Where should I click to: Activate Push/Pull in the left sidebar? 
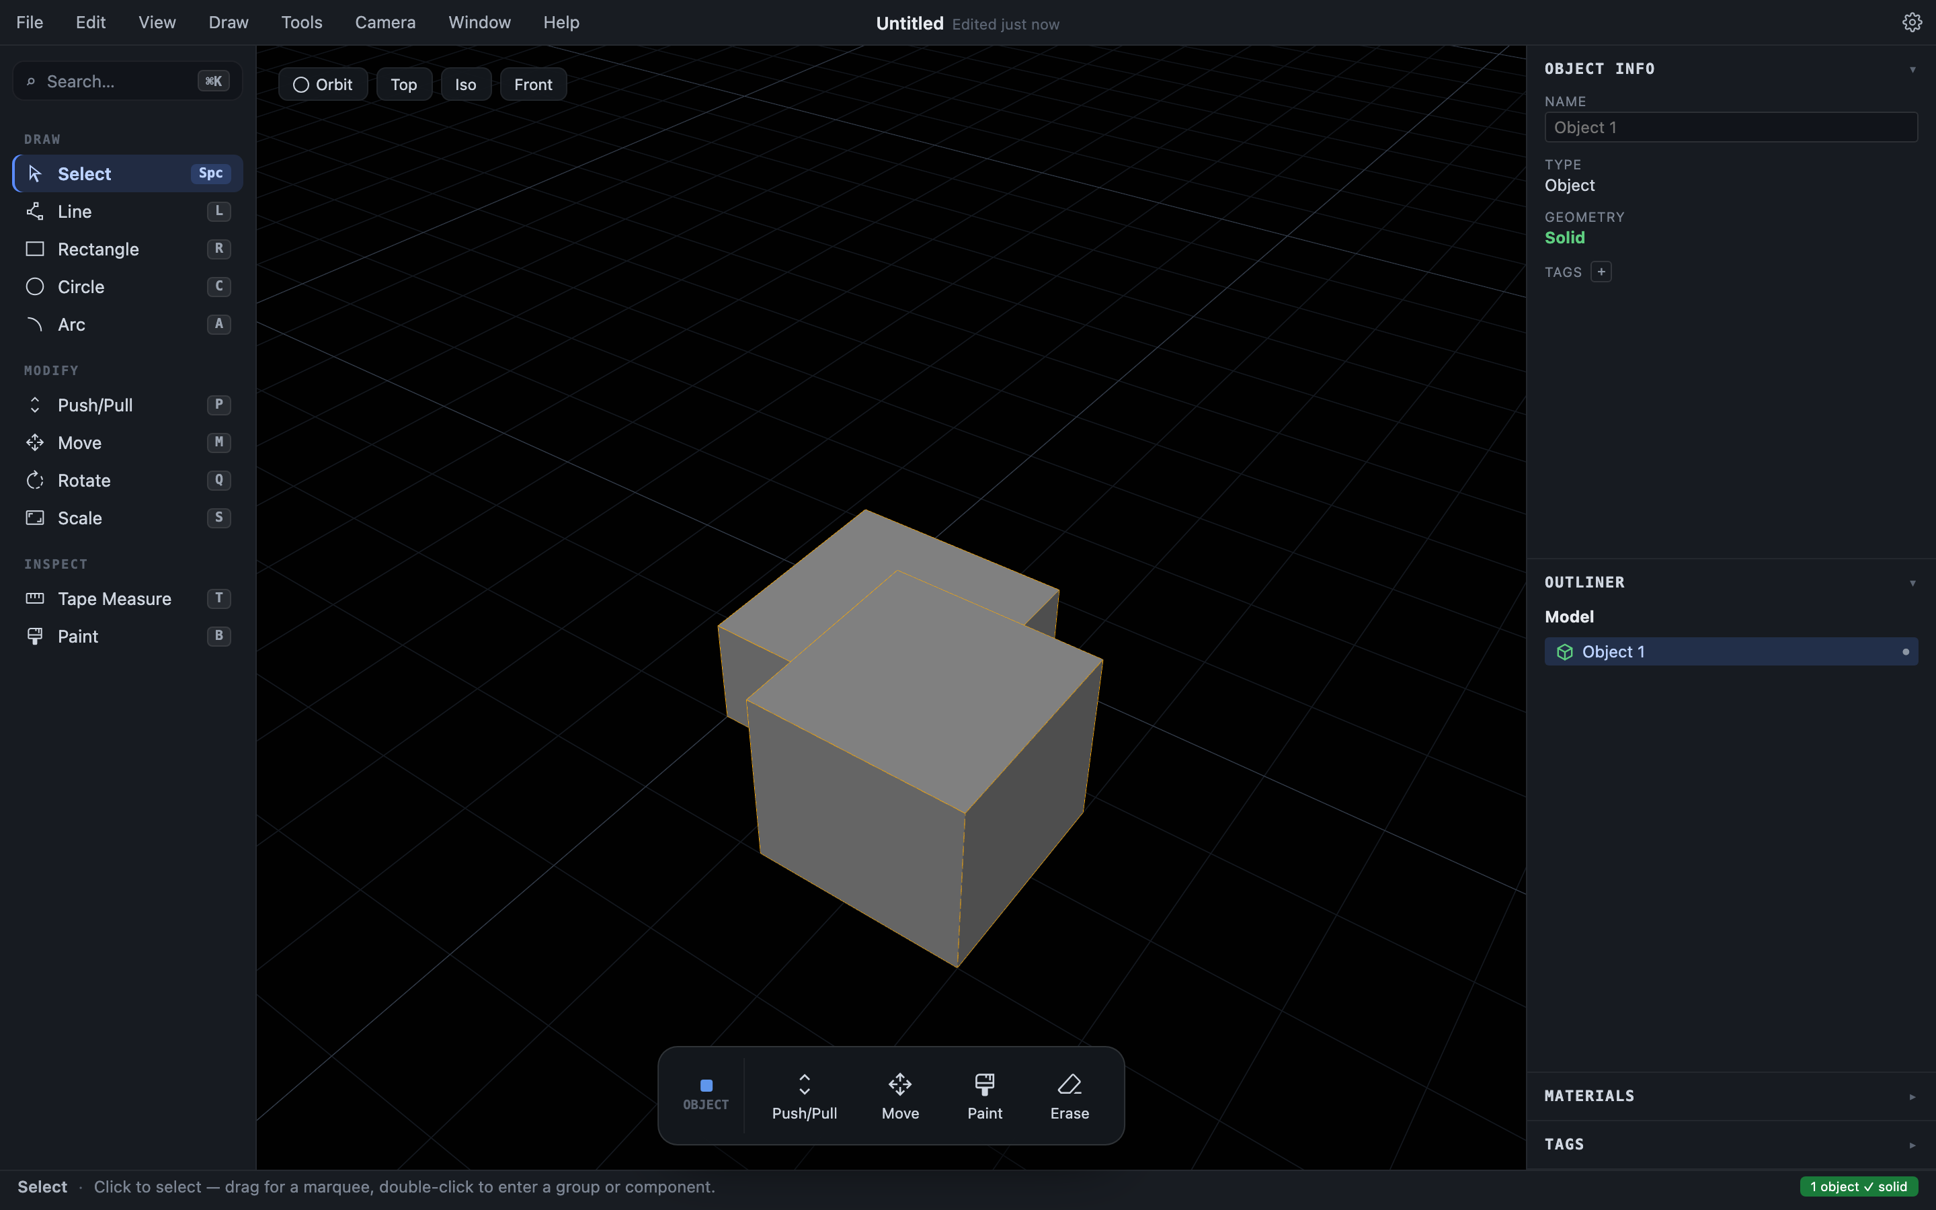point(128,405)
